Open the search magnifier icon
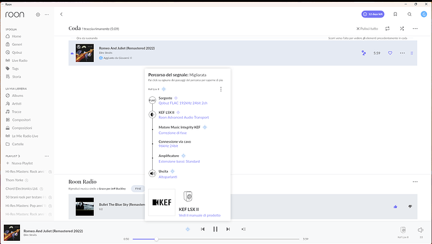The height and width of the screenshot is (244, 432). (409, 14)
